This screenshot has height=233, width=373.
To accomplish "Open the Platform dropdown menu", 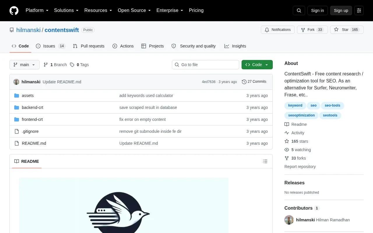I will (x=37, y=10).
